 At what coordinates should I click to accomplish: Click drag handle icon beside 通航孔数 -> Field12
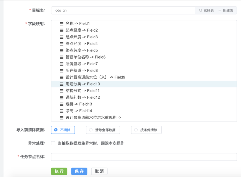tap(62, 98)
